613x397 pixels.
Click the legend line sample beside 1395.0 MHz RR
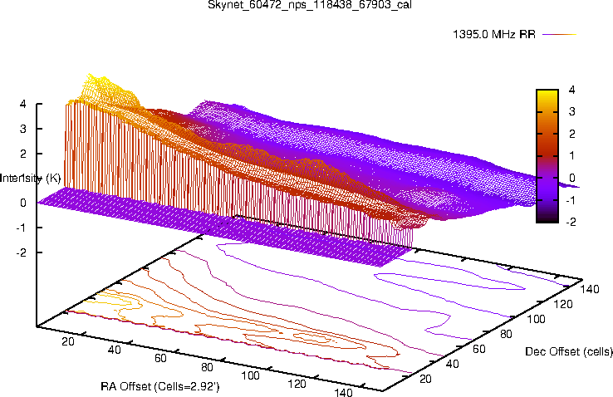click(x=560, y=34)
